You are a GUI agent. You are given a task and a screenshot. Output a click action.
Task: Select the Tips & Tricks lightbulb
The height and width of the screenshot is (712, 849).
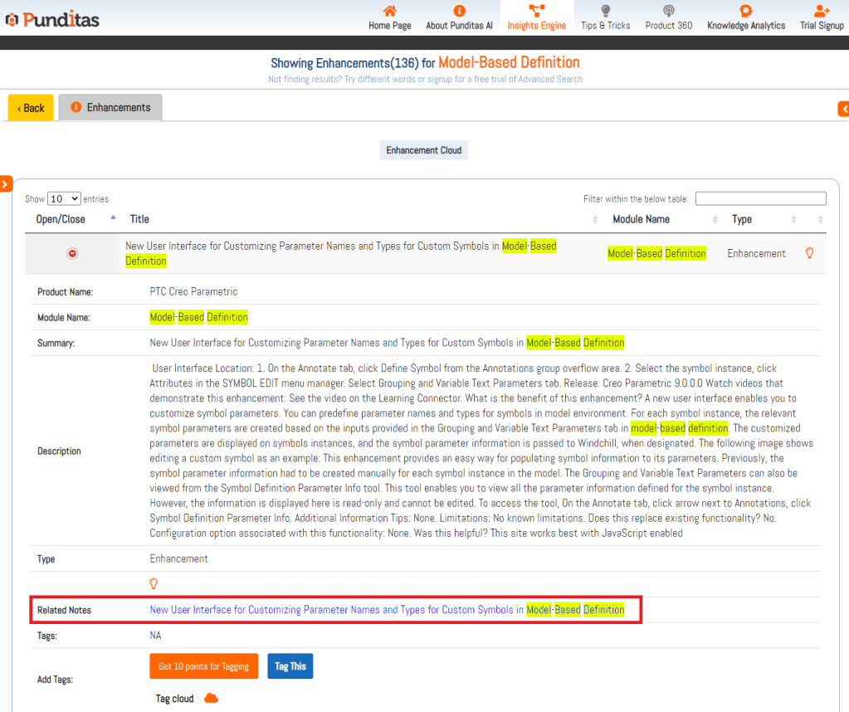(605, 12)
